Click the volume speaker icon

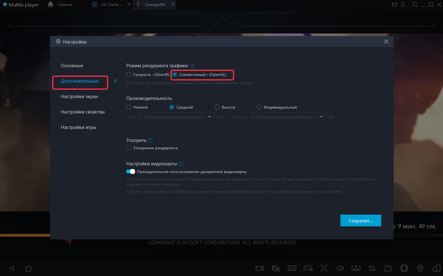pyautogui.click(x=340, y=268)
